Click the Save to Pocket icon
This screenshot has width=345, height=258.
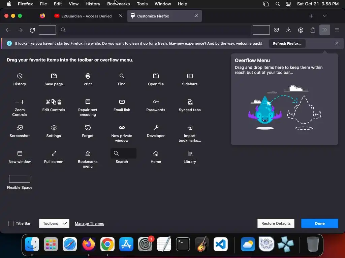click(x=276, y=30)
